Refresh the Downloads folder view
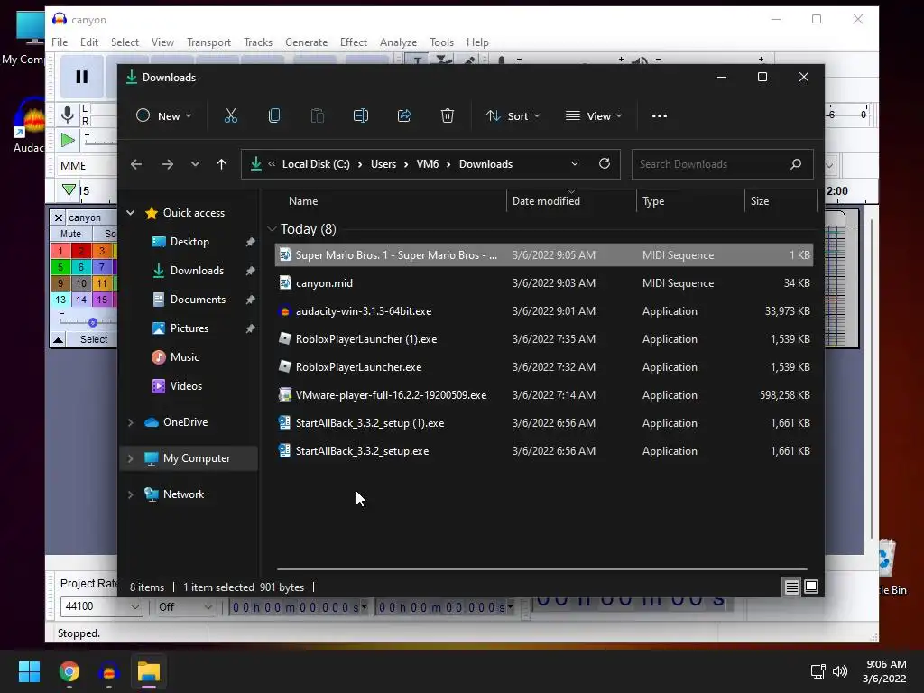 [605, 164]
